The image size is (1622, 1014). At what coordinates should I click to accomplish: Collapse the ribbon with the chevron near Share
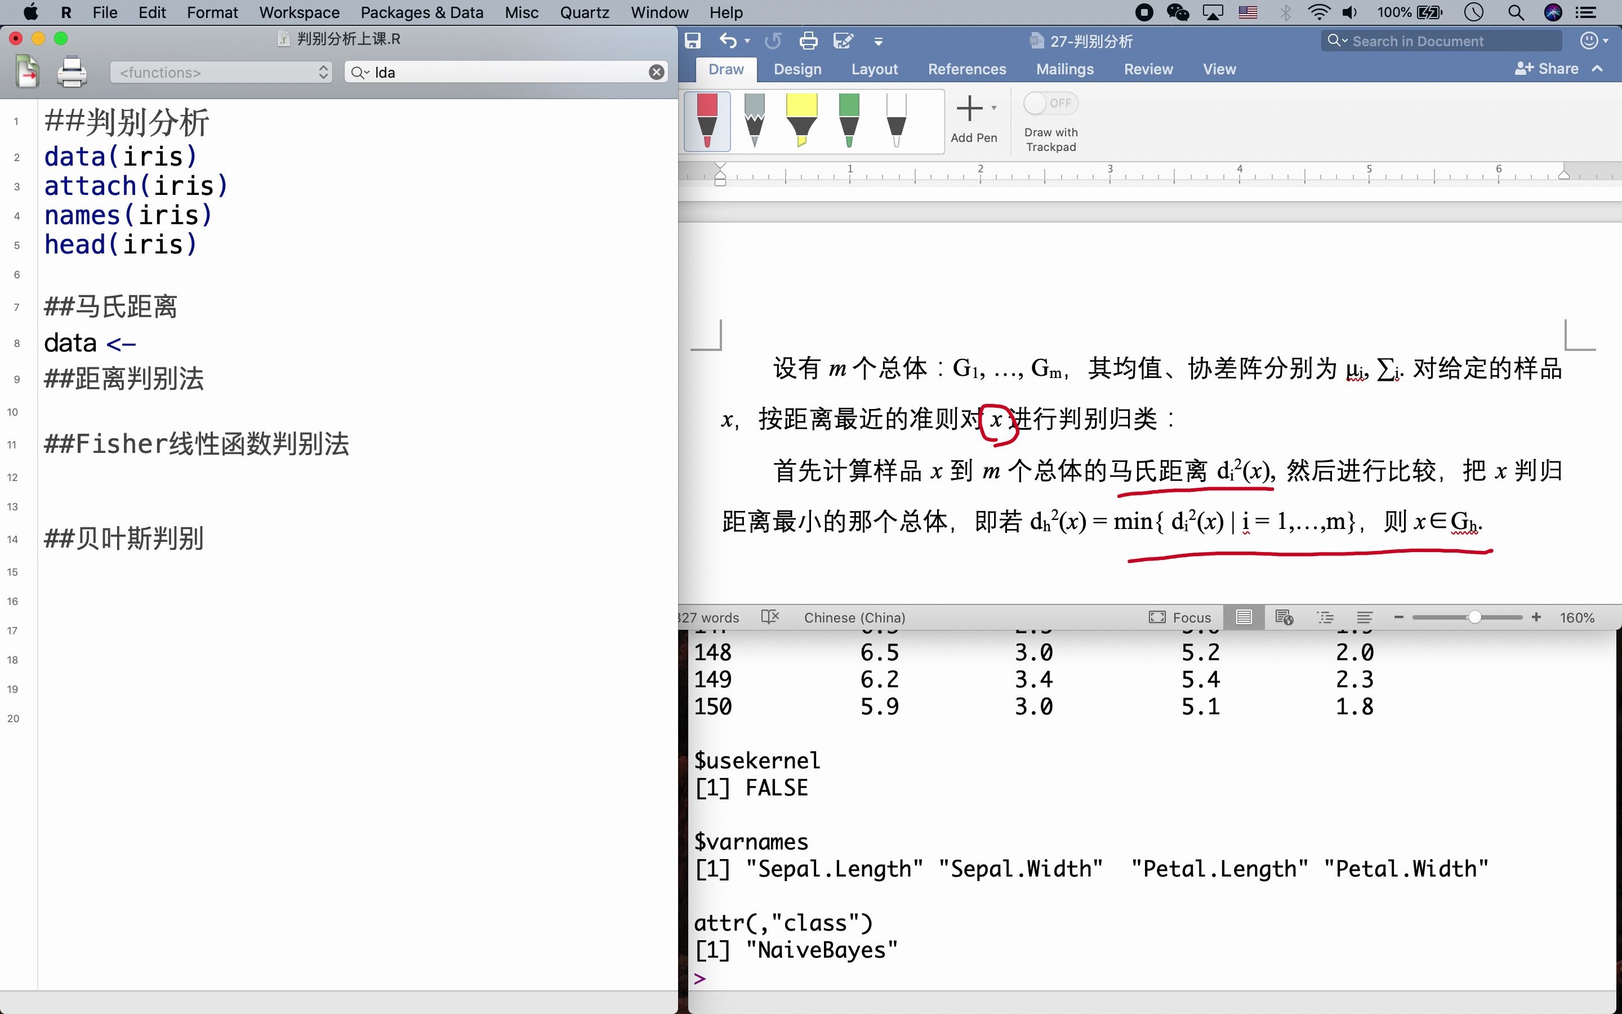[1598, 68]
